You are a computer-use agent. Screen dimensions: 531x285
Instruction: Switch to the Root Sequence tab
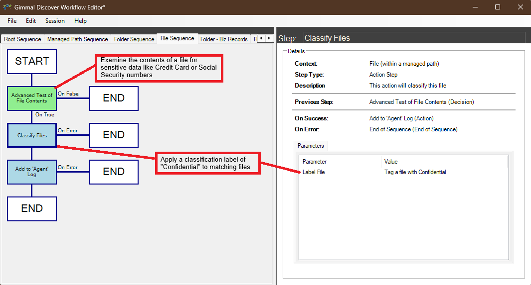click(22, 39)
